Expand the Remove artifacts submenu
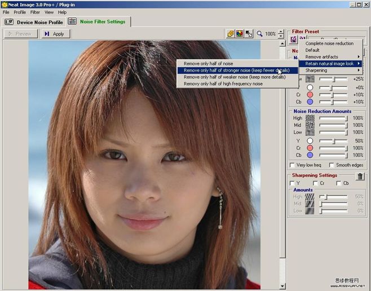Image resolution: width=371 pixels, height=291 pixels. [330, 57]
